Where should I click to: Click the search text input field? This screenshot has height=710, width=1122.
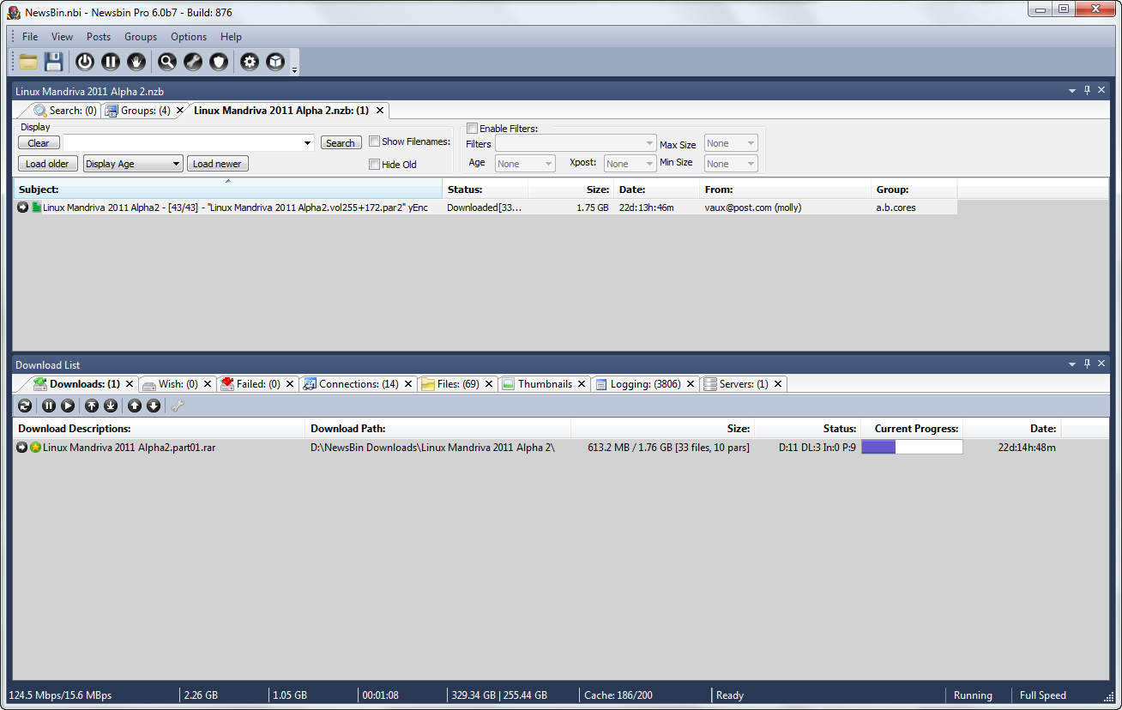(182, 143)
